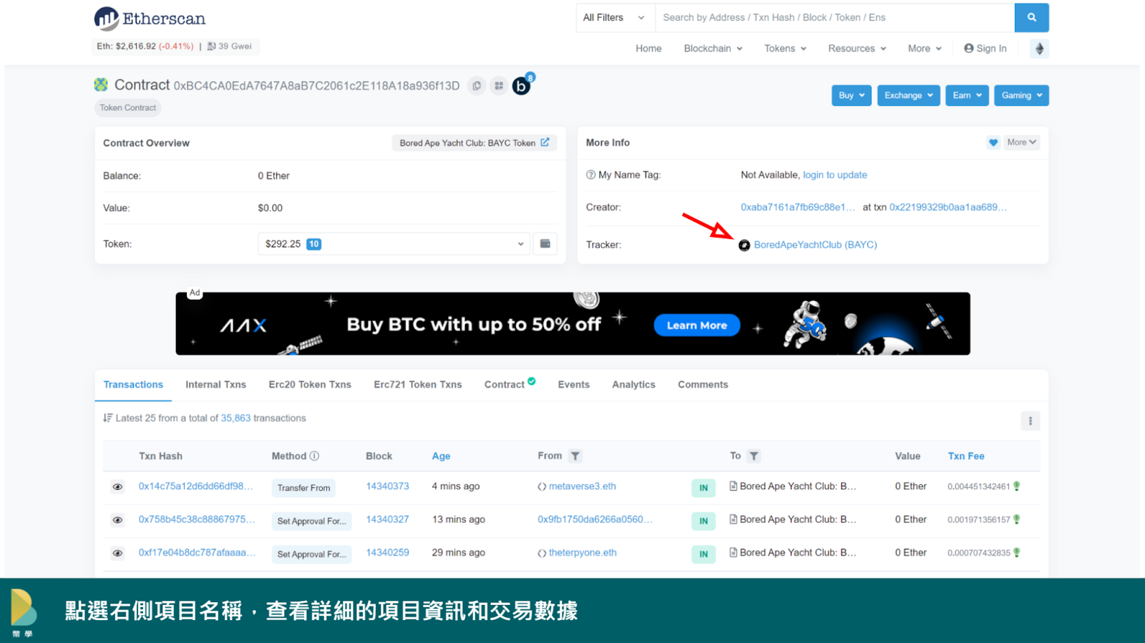Image resolution: width=1145 pixels, height=643 pixels.
Task: Add to watch list heart icon
Action: (x=993, y=142)
